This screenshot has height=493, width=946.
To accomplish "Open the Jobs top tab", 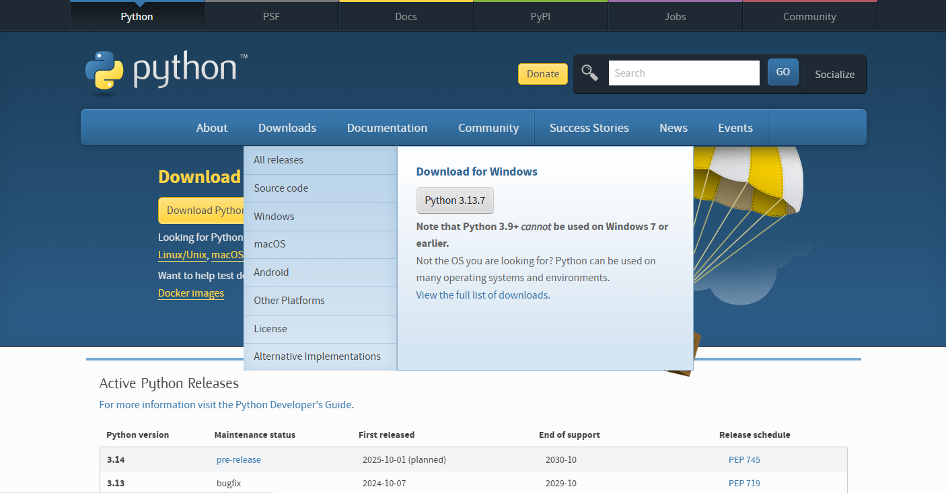I will coord(675,17).
